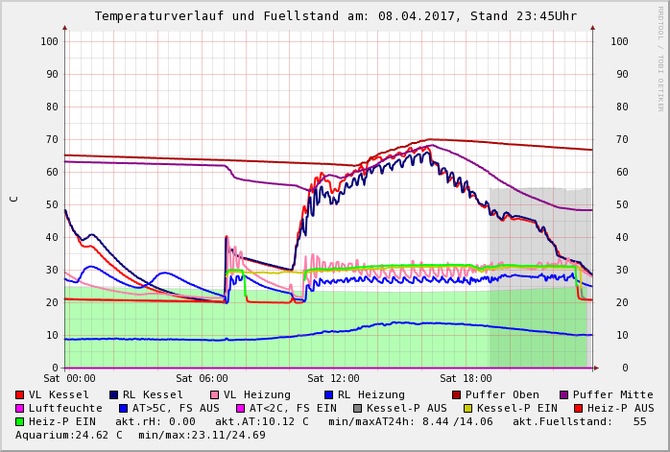Select the gray Kessel-P AUS legend swatch
This screenshot has width=670, height=452.
pyautogui.click(x=358, y=408)
